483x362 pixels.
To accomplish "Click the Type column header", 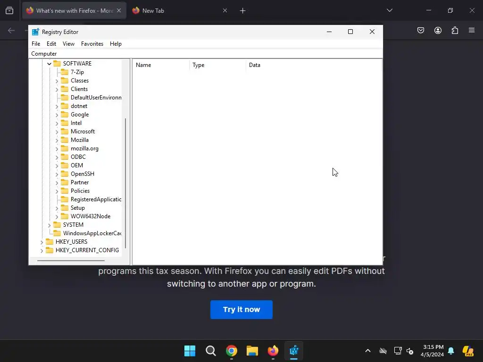I will tap(217, 65).
